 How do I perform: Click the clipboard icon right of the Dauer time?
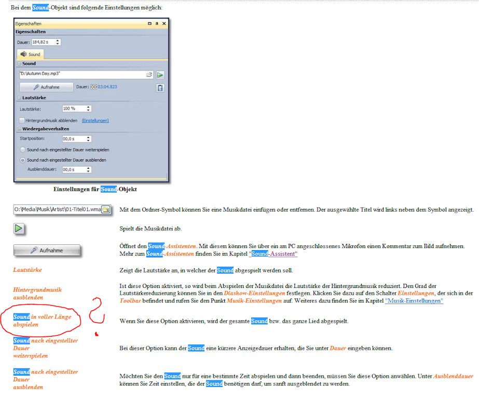tap(160, 88)
